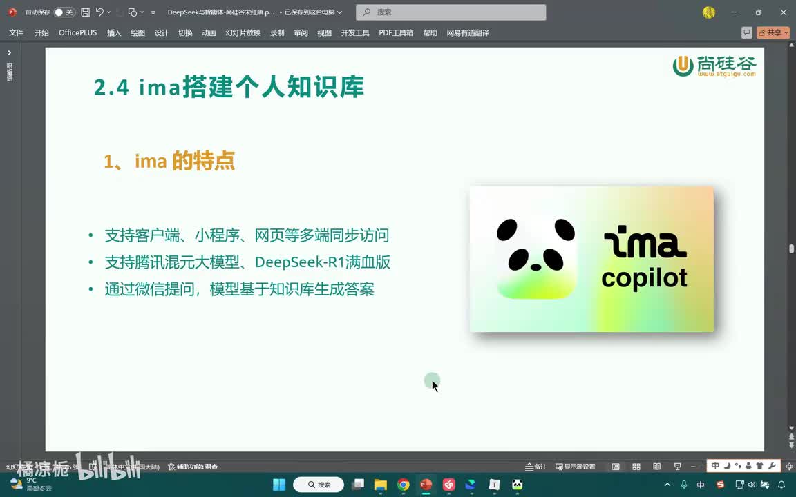Click the IME toolbar moon icon
Viewport: 796px width, 497px height.
pos(726,465)
